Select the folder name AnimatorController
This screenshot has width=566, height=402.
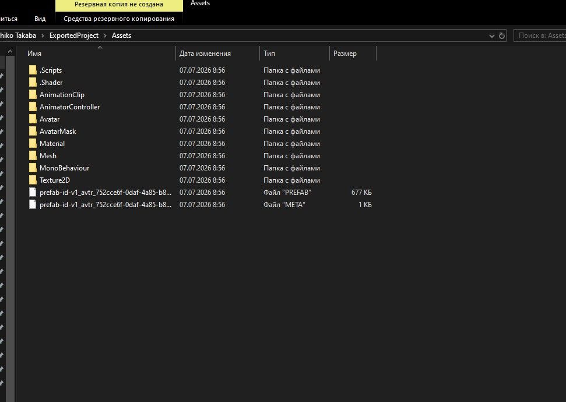[x=70, y=107]
